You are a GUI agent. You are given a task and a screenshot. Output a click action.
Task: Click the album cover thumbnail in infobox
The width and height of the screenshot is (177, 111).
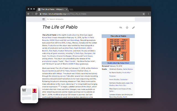118,50
